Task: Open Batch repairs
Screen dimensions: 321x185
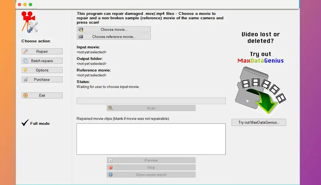Action: pyautogui.click(x=42, y=61)
